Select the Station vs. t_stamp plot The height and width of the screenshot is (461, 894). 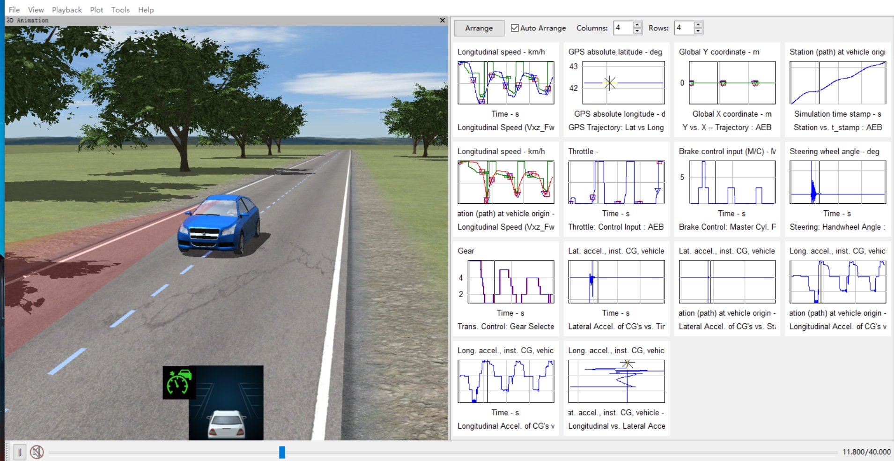(x=838, y=89)
